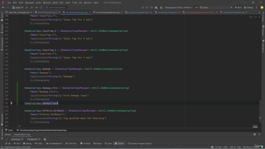Click the Git push arrow icon
The image size is (265, 149).
click(31, 7)
